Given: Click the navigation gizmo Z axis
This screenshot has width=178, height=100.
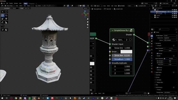Looking at the screenshot, I should coord(85,11).
